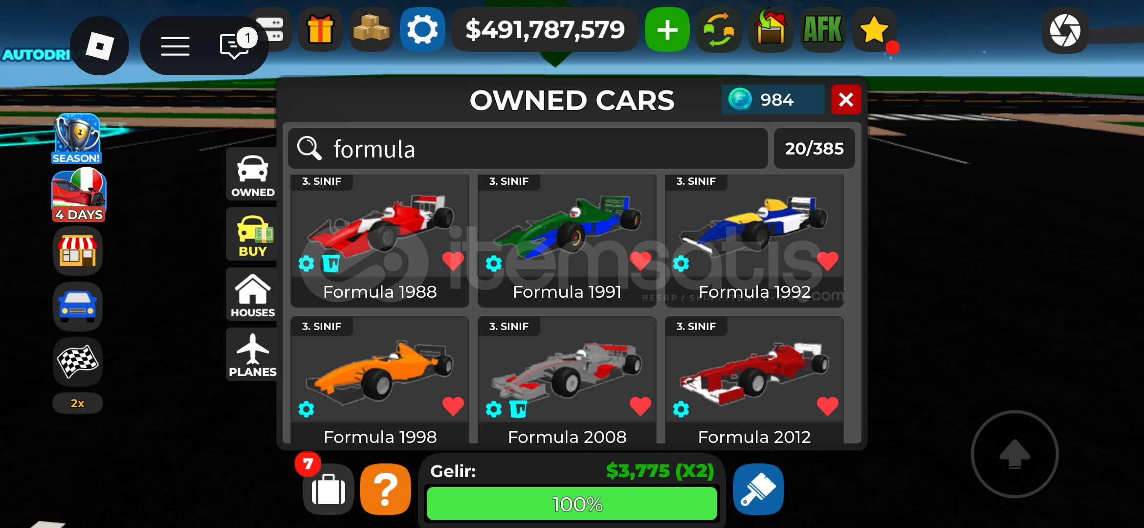Tap the green plus add-cash button
The height and width of the screenshot is (528, 1144).
pos(667,30)
